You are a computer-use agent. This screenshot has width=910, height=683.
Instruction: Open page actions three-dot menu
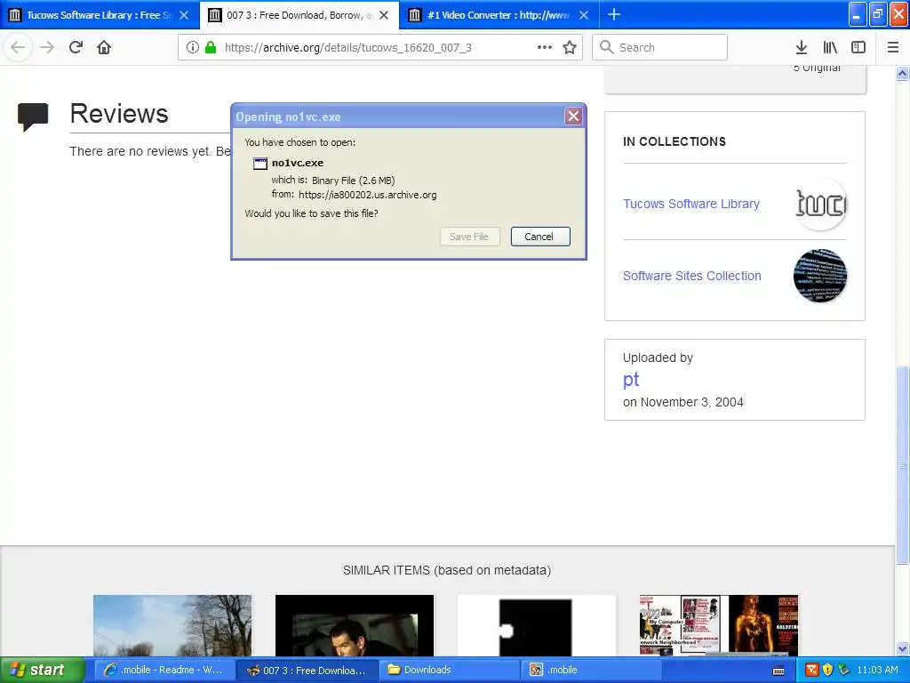(x=545, y=48)
